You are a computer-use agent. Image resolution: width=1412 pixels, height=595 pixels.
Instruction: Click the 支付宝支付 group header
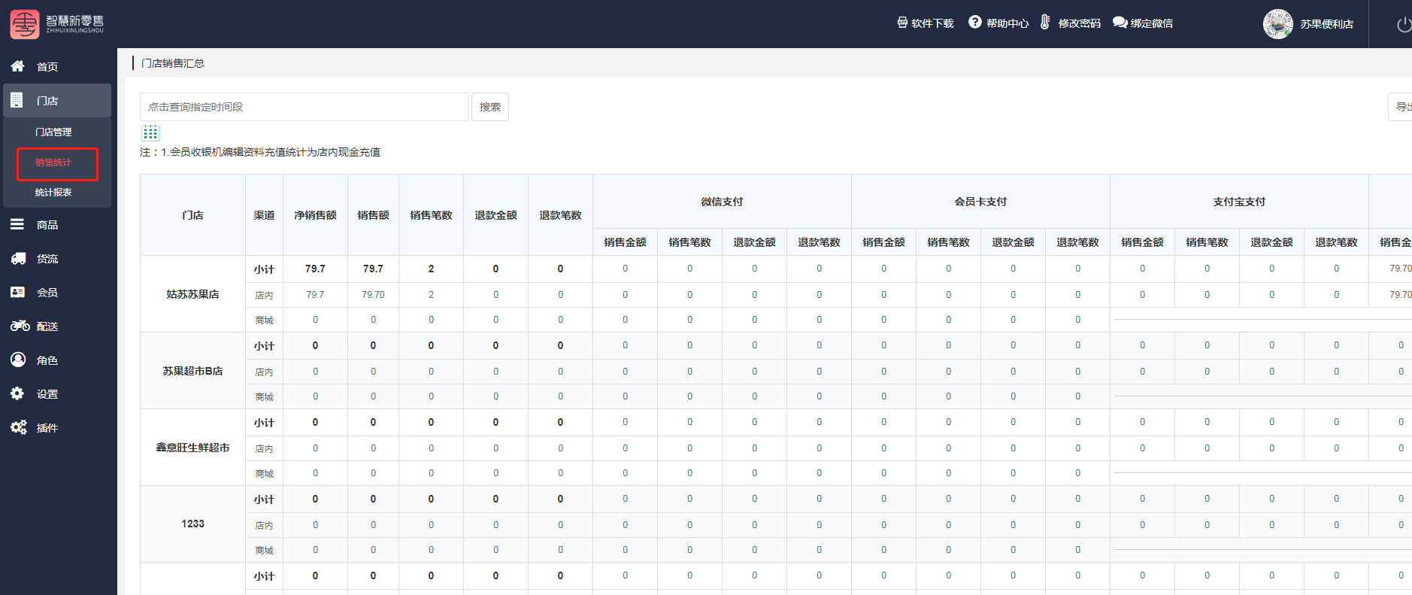coord(1239,202)
